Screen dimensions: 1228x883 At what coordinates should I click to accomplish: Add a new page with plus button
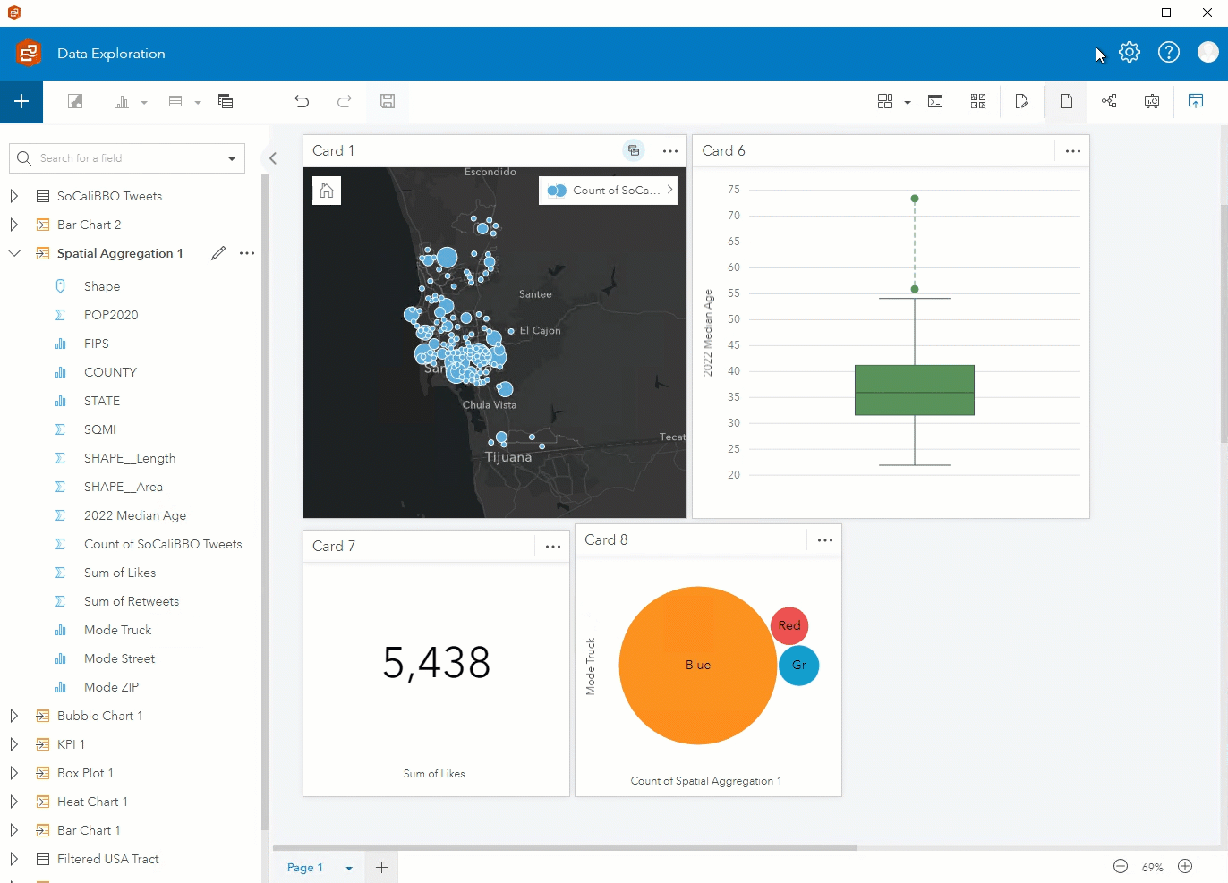[381, 868]
